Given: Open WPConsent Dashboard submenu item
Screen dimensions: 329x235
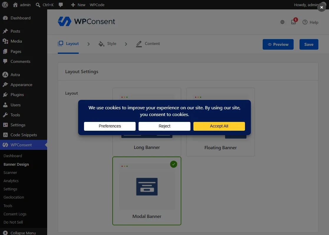Looking at the screenshot, I should pyautogui.click(x=13, y=156).
